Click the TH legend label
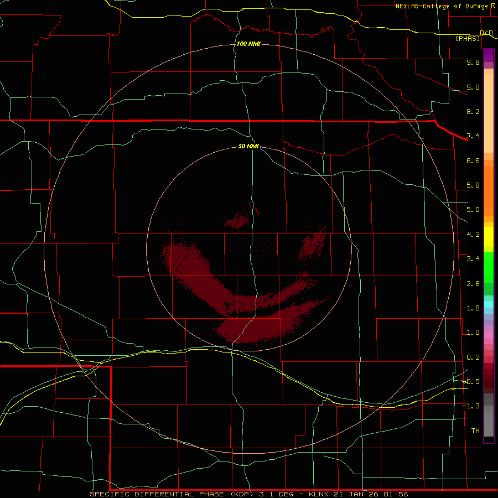The height and width of the screenshot is (498, 498). tap(475, 431)
